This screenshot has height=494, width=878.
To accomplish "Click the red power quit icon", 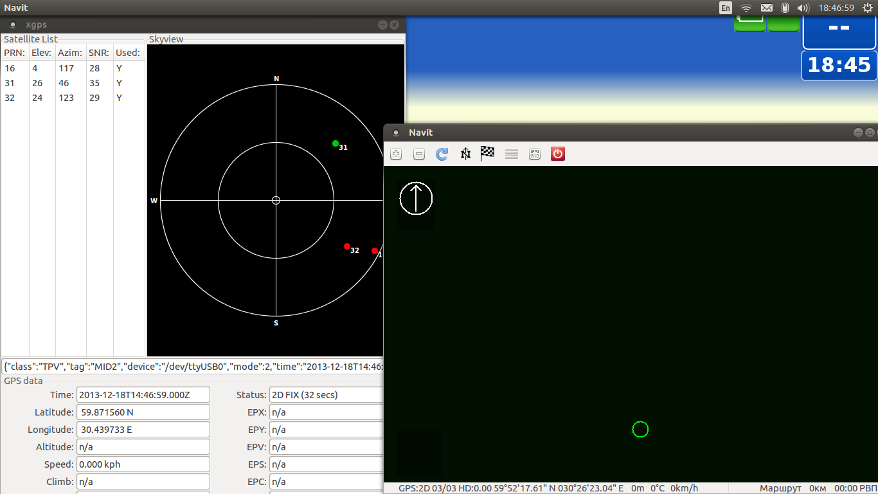I will pyautogui.click(x=558, y=154).
